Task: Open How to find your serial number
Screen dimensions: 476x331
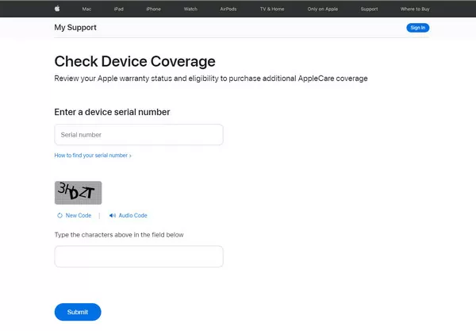Action: click(x=90, y=156)
